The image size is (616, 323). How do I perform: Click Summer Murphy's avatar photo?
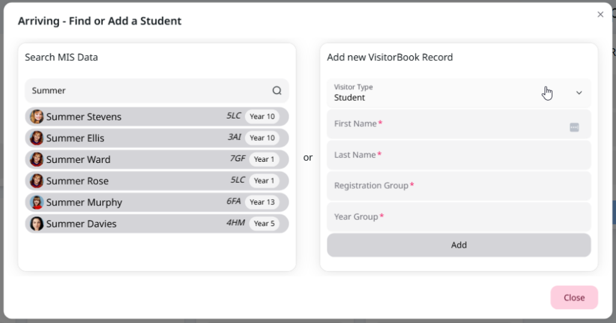(37, 202)
